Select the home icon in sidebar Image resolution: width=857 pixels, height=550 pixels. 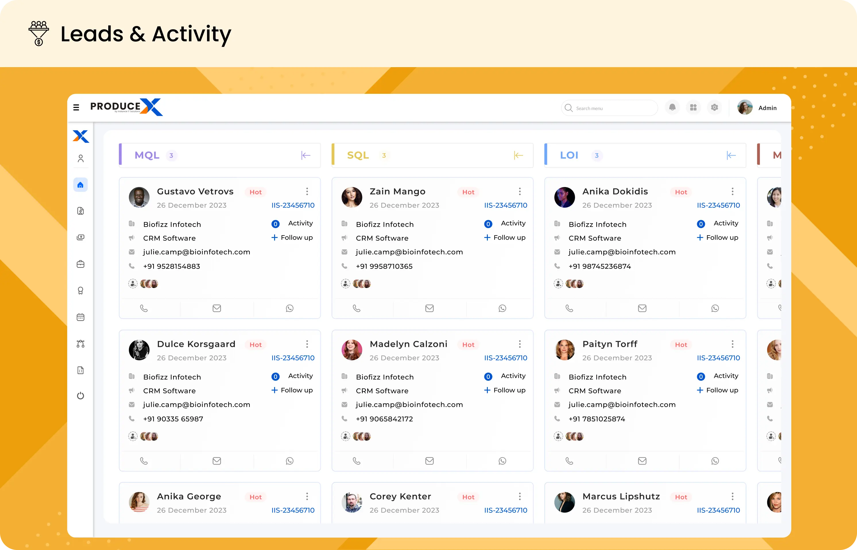(x=80, y=185)
